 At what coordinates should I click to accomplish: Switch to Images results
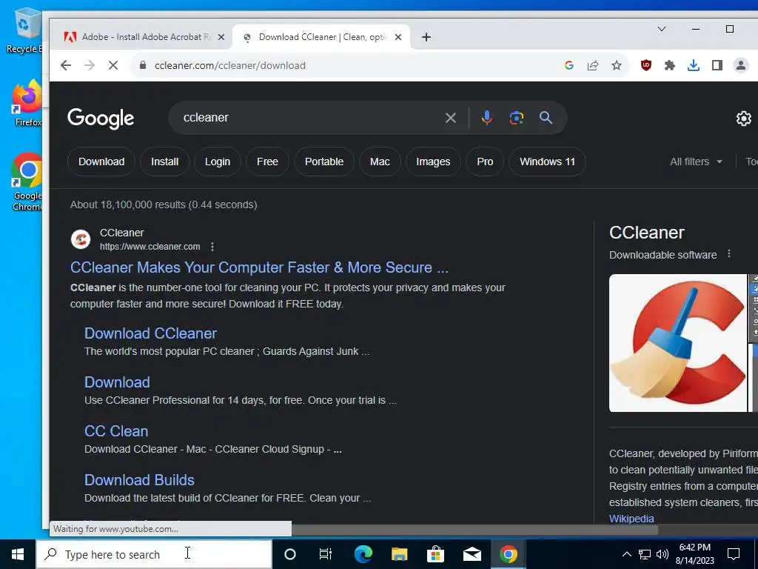pyautogui.click(x=433, y=162)
